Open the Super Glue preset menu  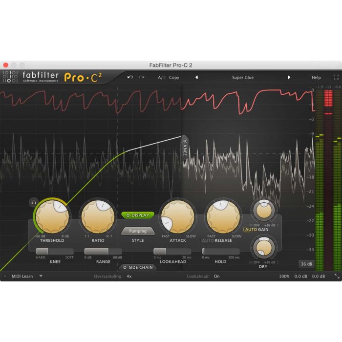pos(243,77)
